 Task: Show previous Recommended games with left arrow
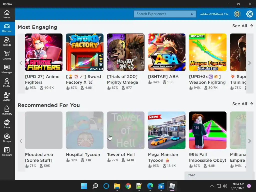tap(21, 141)
